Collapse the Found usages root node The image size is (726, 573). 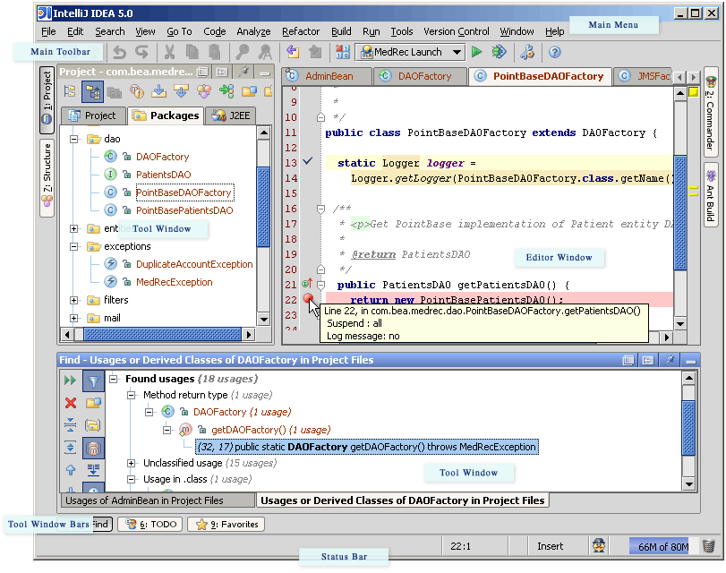[x=114, y=379]
